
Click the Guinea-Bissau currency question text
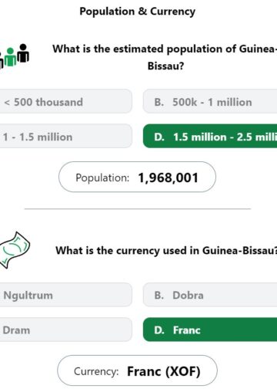click(x=166, y=250)
